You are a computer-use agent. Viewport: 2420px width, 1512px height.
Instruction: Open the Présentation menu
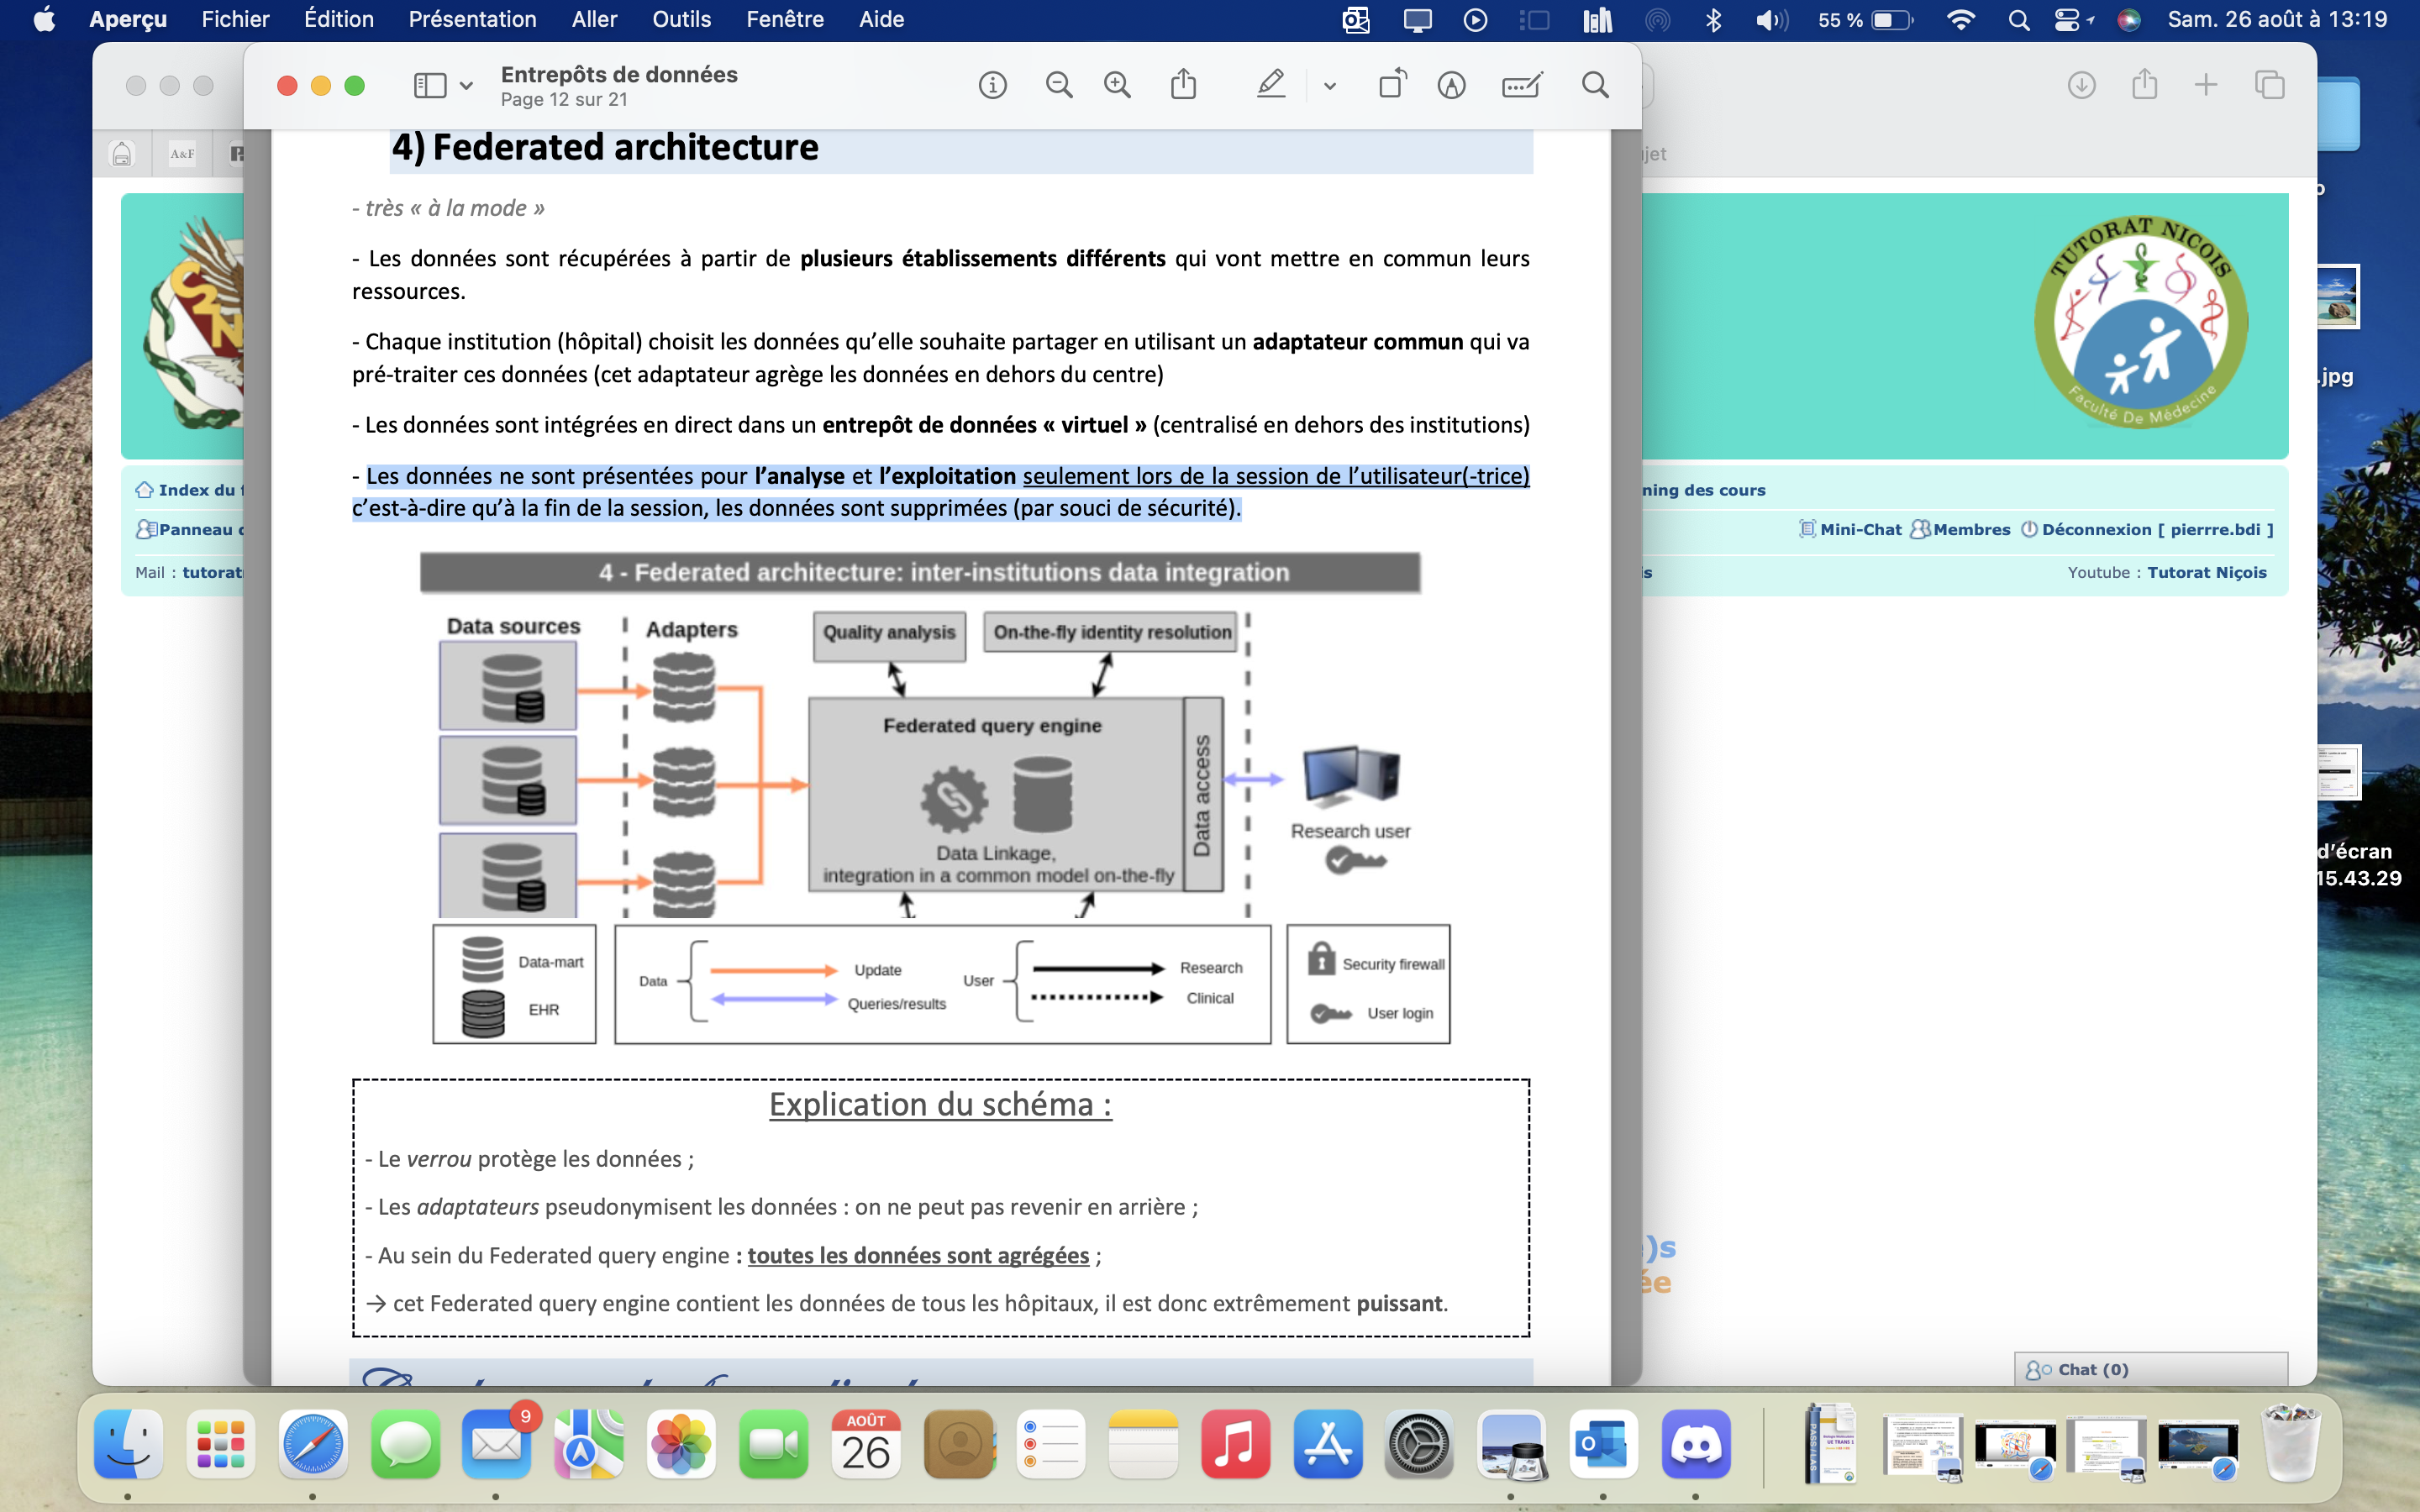pos(472,20)
